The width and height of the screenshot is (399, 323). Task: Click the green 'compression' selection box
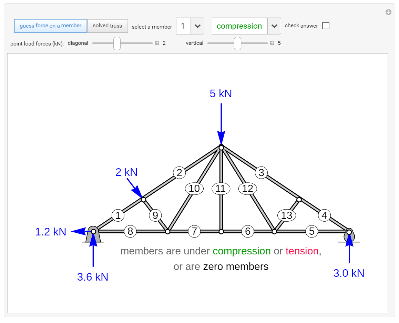point(239,26)
